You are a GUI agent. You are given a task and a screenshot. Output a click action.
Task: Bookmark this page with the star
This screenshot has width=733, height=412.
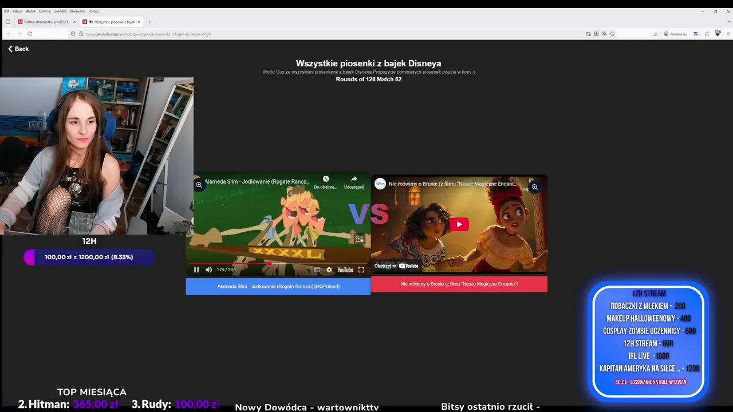612,34
